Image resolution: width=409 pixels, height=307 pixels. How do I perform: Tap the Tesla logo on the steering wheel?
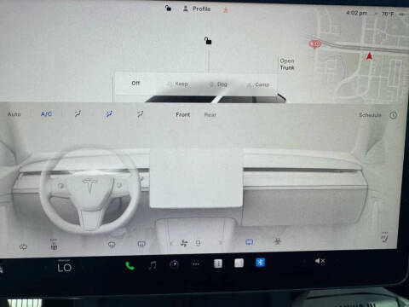(89, 185)
